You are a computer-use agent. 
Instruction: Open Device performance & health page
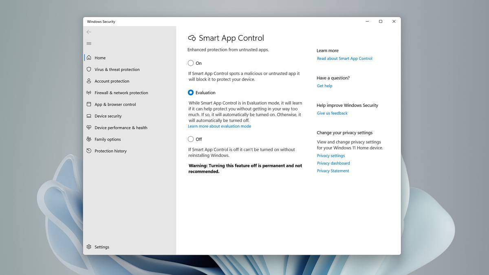130,128
